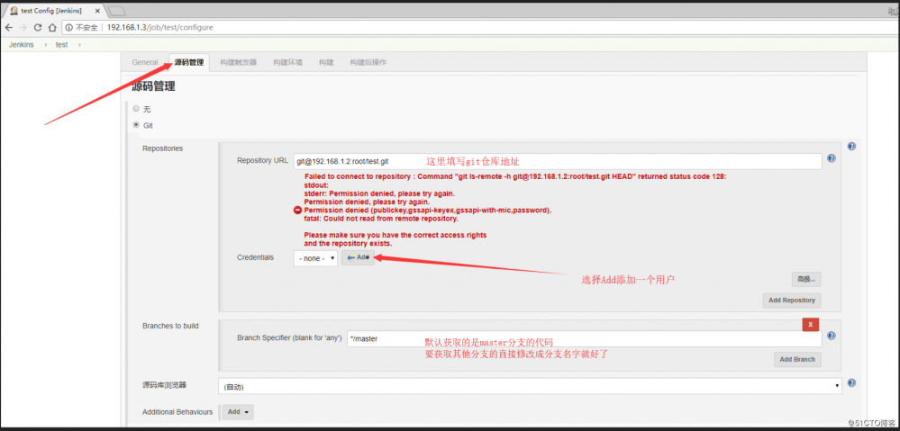Switch to the 构建后操作 tab
This screenshot has width=900, height=431.
pos(368,62)
